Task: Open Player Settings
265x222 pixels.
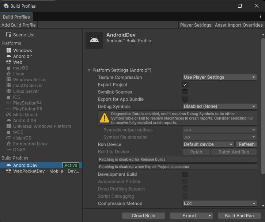Action: pos(196,25)
